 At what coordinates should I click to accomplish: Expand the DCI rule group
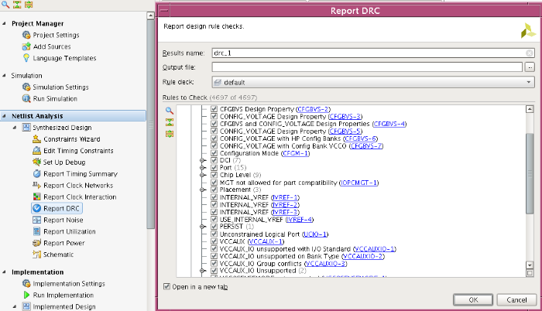click(204, 160)
